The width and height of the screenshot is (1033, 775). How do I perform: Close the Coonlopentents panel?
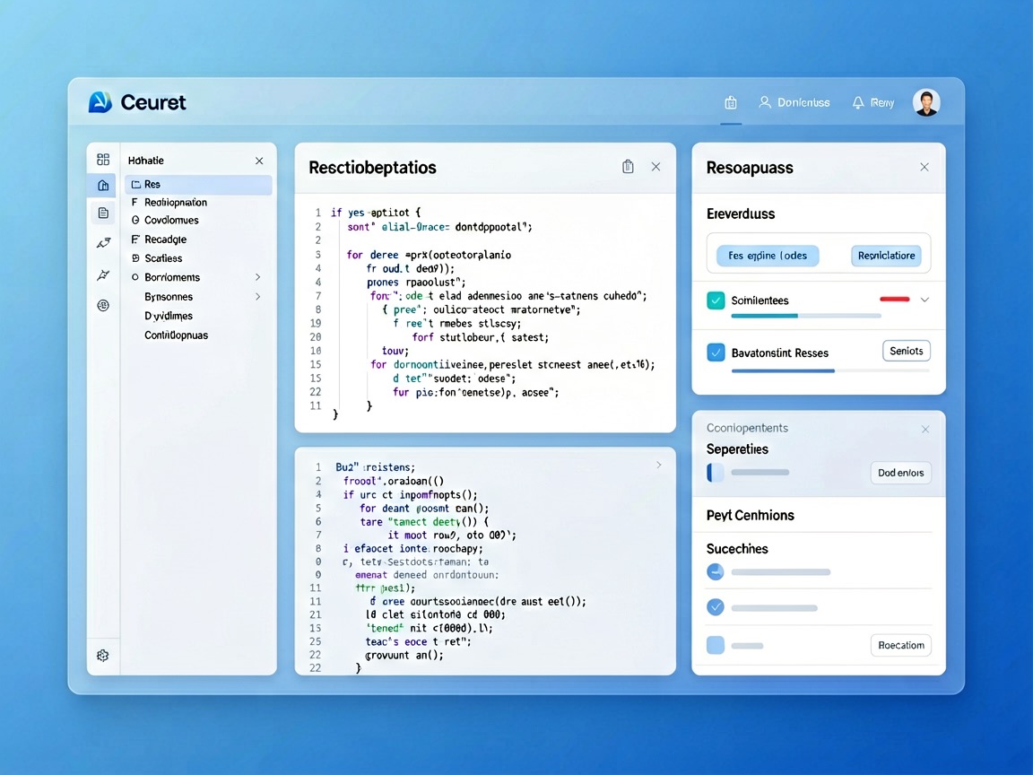(925, 430)
